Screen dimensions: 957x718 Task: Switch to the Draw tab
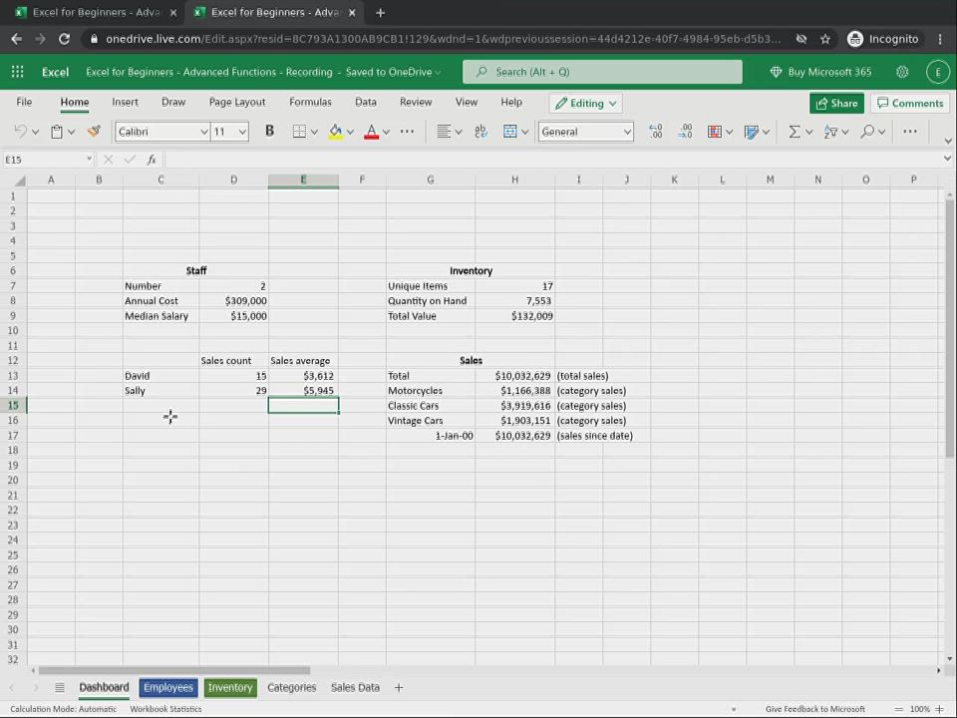[173, 102]
